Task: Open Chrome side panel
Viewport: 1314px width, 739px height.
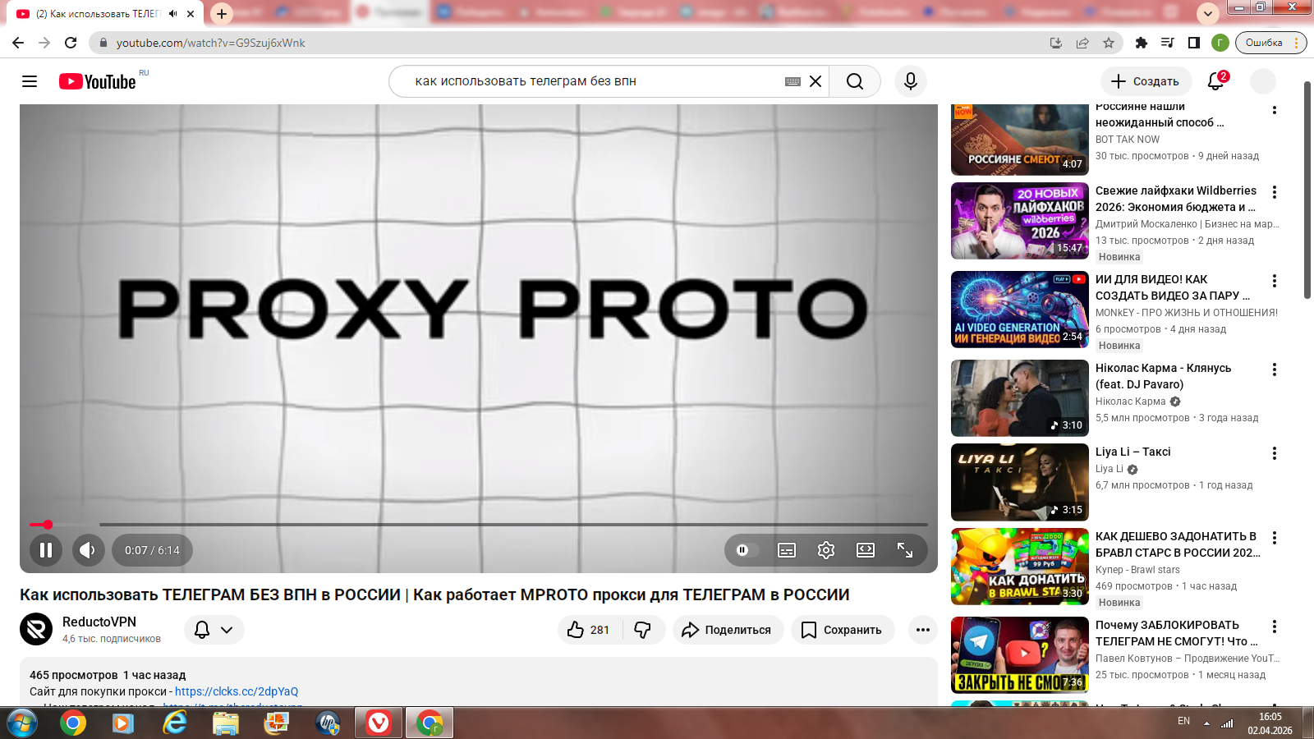Action: click(x=1193, y=43)
